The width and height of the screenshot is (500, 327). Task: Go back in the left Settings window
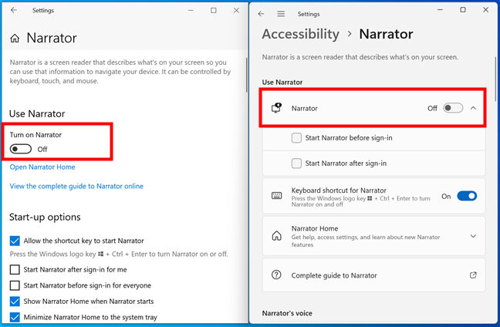coord(14,10)
